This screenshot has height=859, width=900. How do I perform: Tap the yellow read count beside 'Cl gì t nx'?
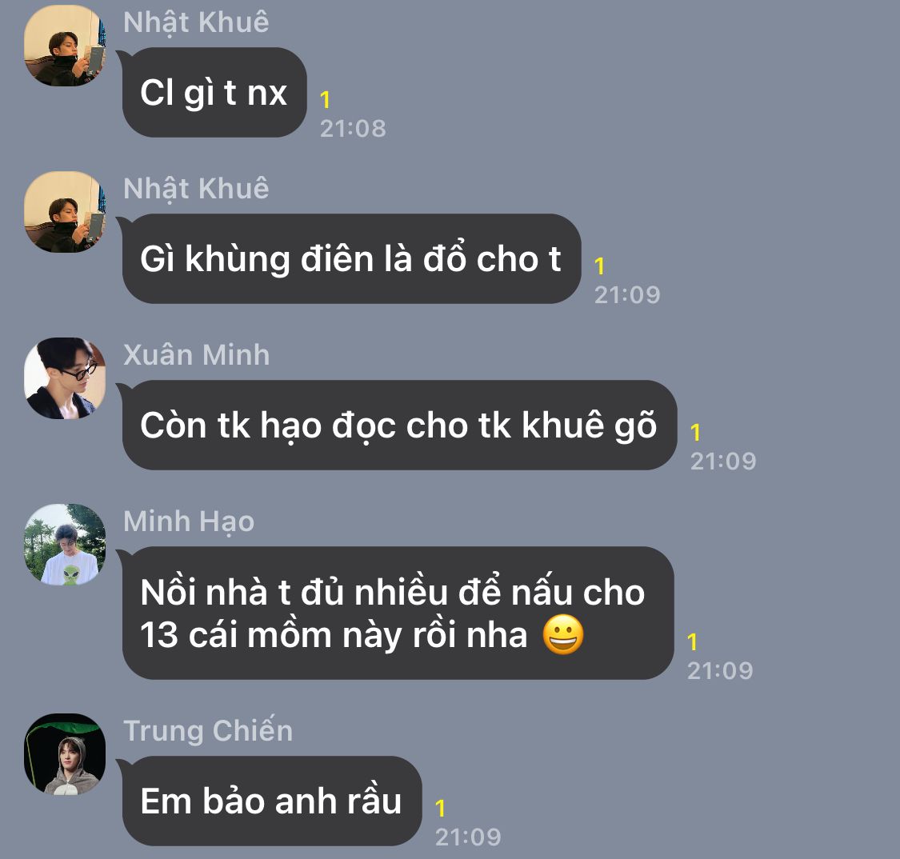pos(325,100)
